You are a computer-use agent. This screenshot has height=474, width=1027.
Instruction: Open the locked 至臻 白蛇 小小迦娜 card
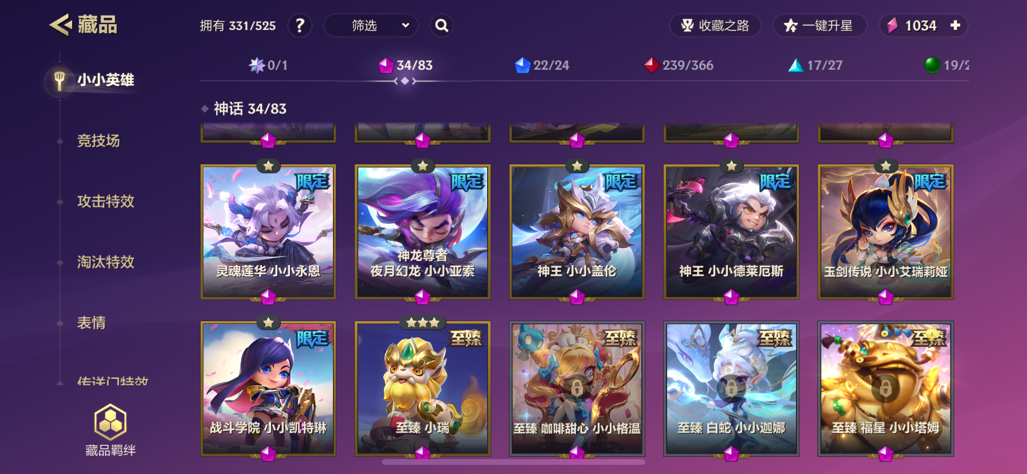pos(731,389)
